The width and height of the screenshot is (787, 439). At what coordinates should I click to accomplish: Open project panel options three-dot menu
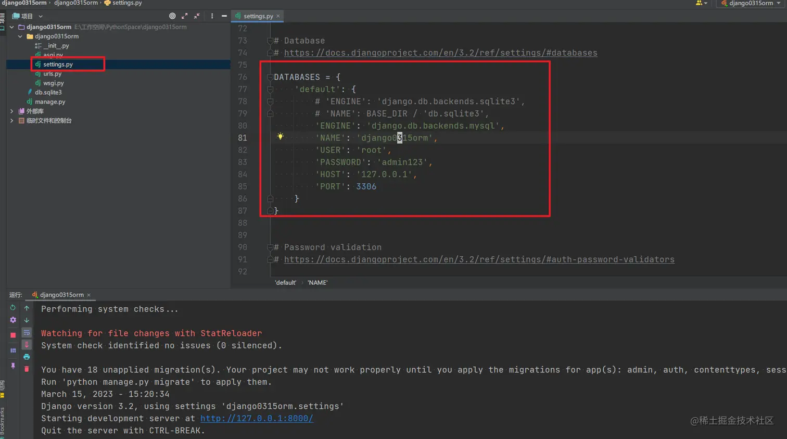(212, 16)
